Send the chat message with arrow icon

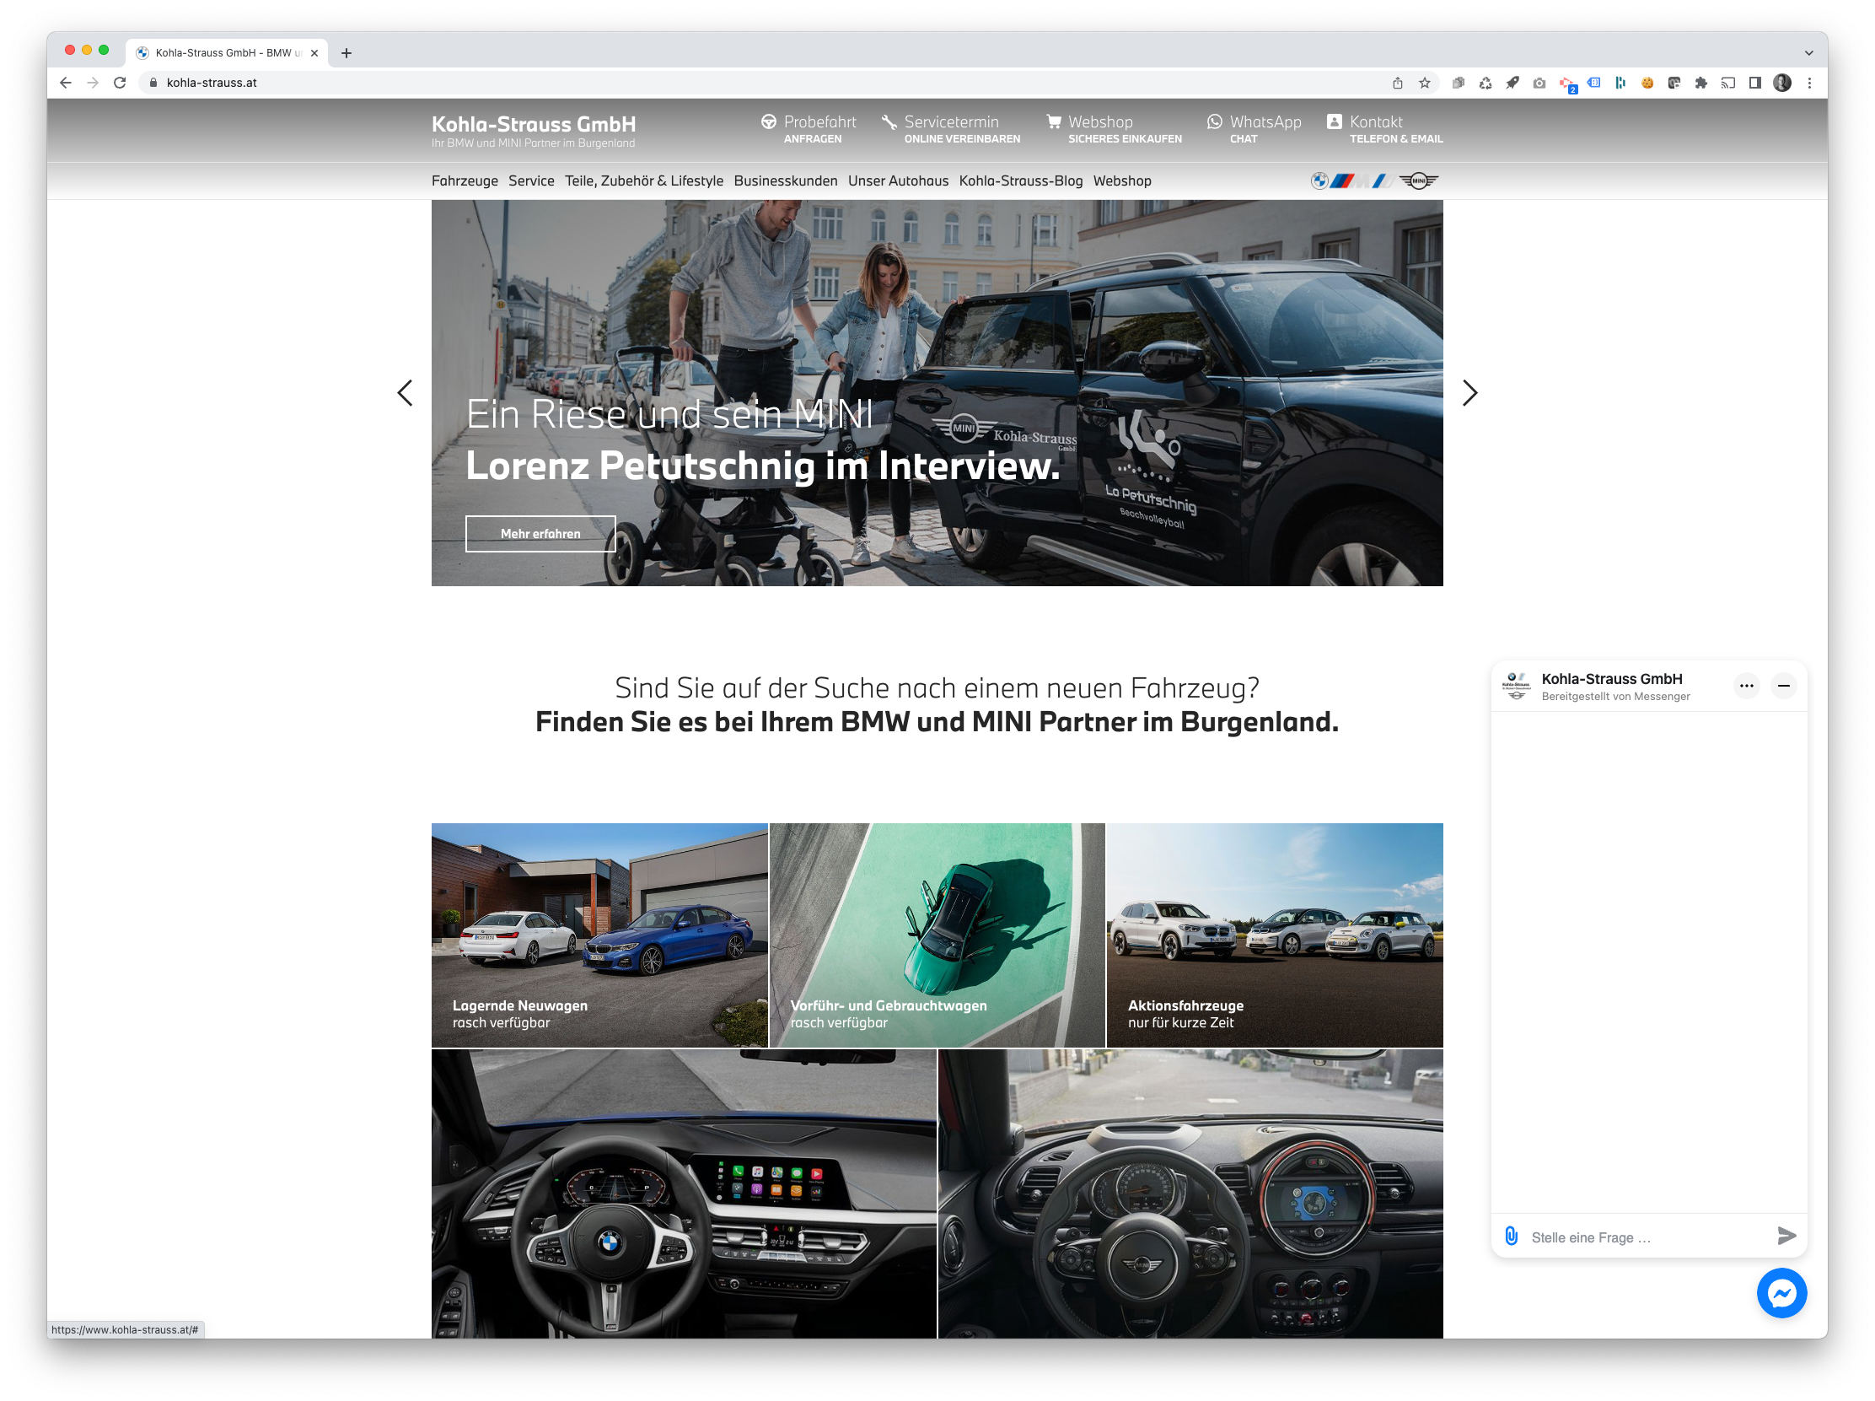1785,1237
